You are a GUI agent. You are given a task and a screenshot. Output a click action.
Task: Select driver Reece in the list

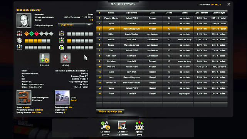pos(162,45)
